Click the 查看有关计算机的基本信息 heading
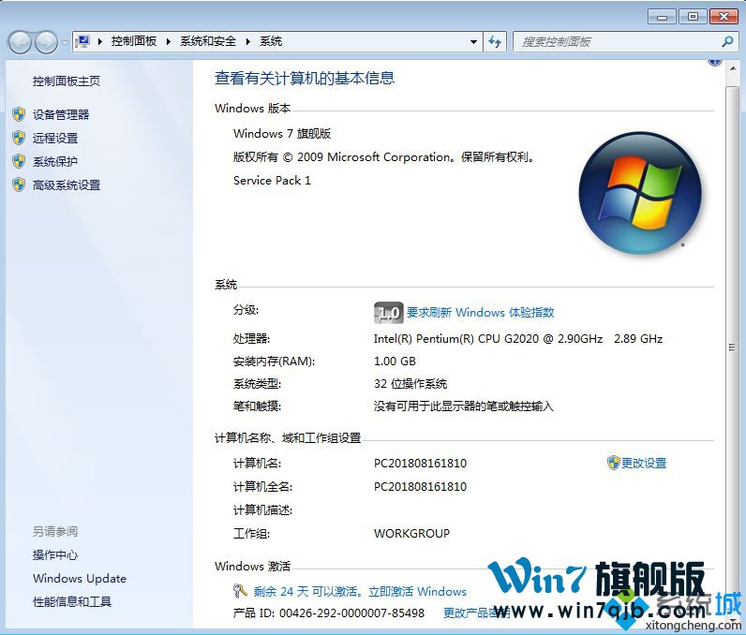746x635 pixels. 305,78
